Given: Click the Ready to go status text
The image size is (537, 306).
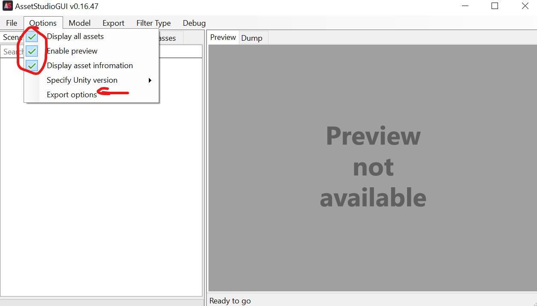Looking at the screenshot, I should pyautogui.click(x=230, y=301).
